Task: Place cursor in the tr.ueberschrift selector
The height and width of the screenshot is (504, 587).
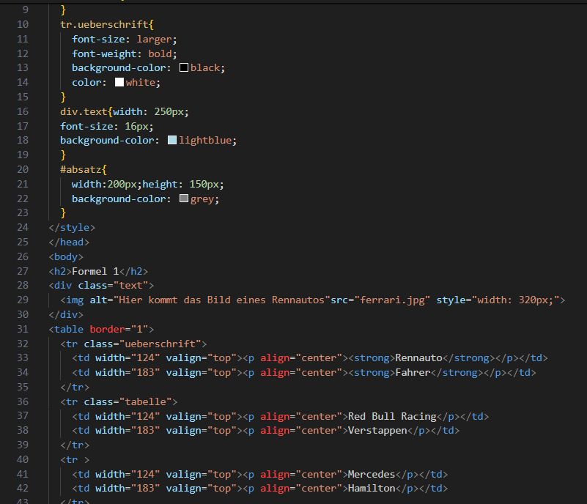Action: 104,24
